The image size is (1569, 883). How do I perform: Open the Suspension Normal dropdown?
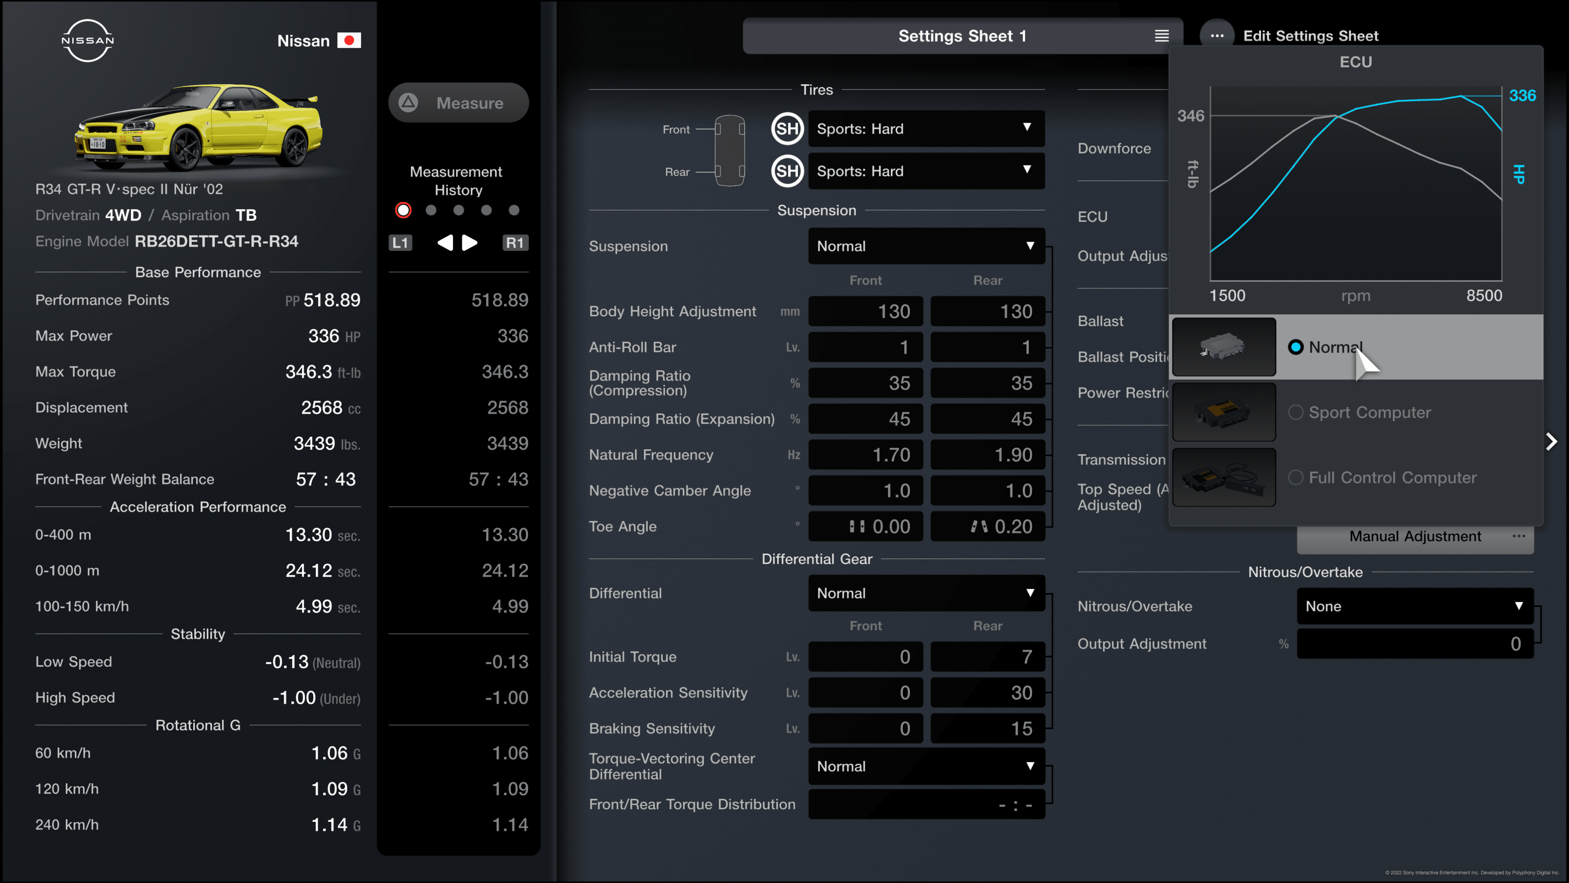tap(926, 246)
